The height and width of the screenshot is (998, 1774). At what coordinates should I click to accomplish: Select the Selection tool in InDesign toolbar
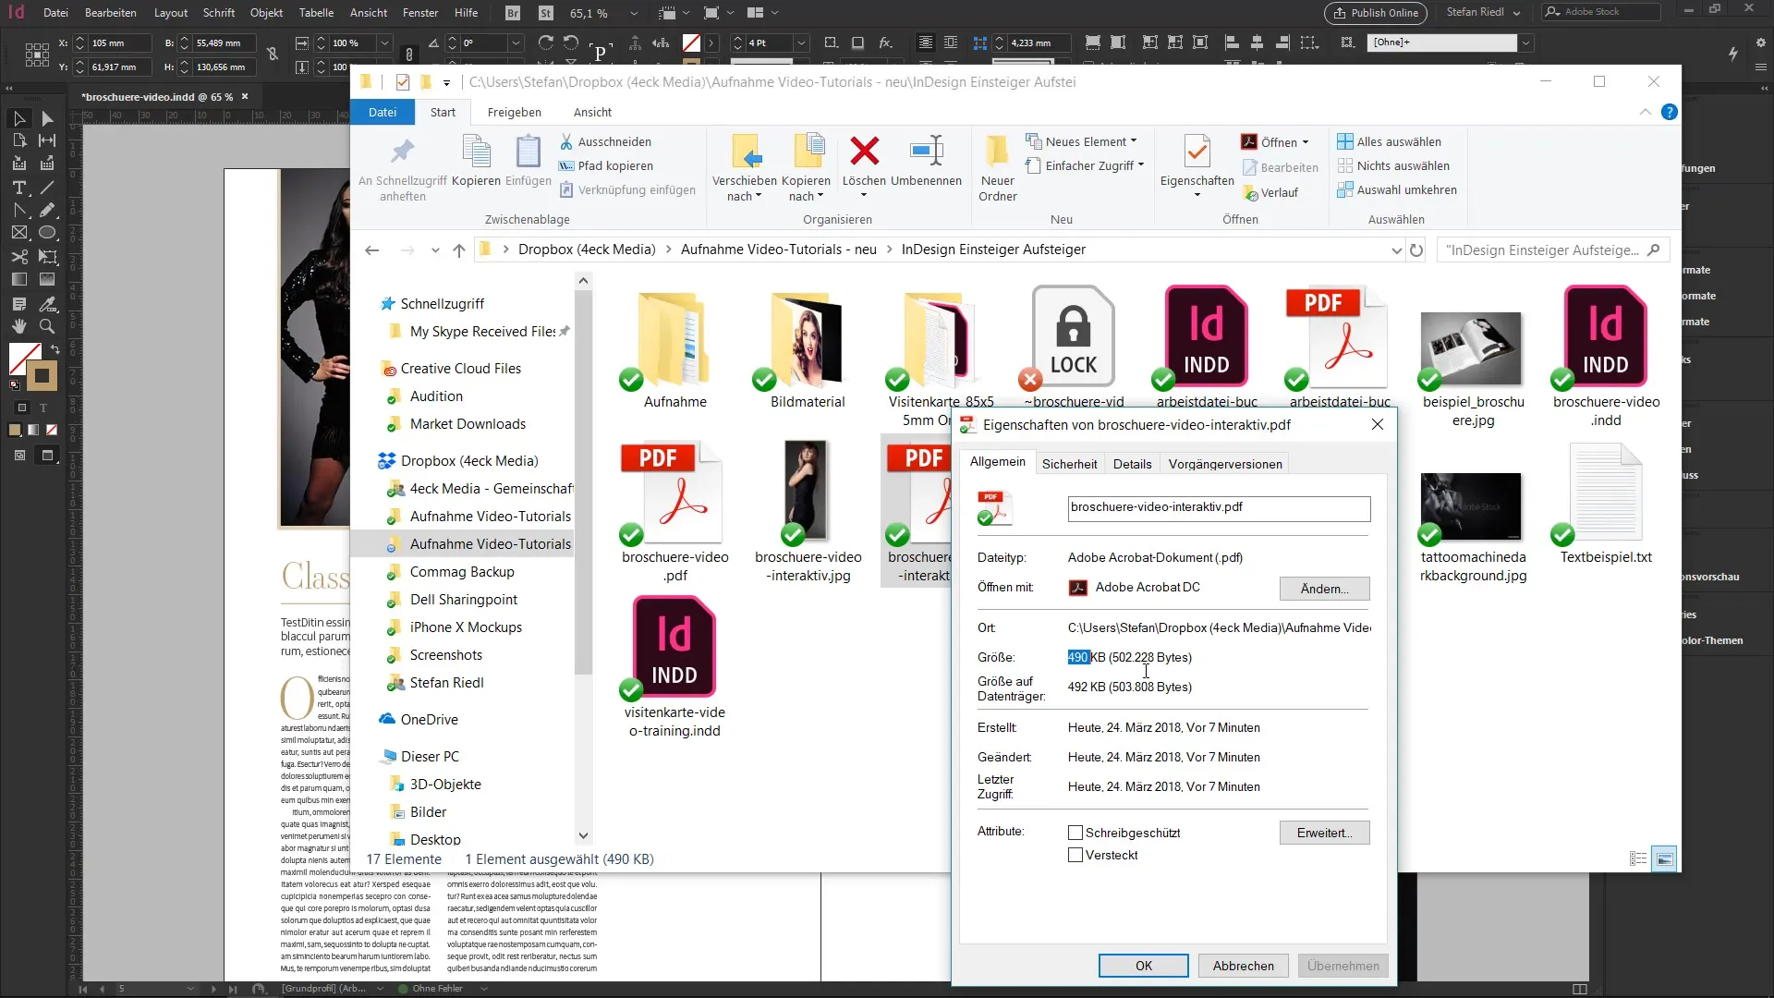click(18, 118)
